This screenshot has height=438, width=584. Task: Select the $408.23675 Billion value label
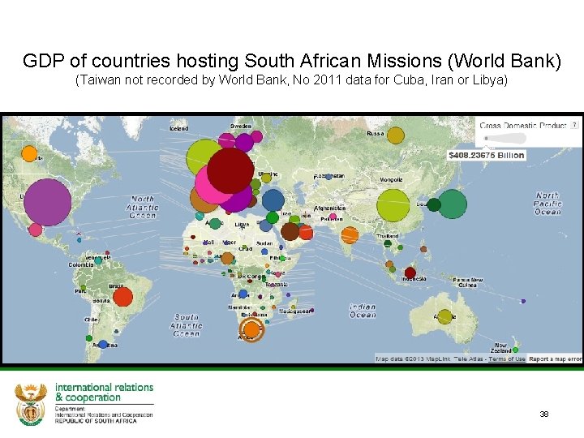click(487, 155)
